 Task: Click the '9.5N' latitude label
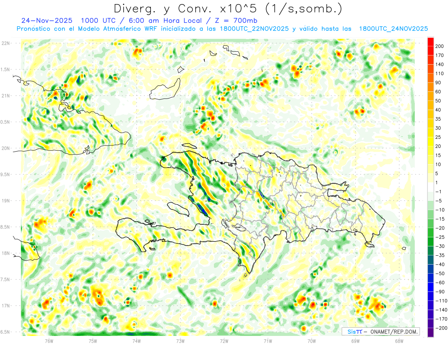(6, 175)
